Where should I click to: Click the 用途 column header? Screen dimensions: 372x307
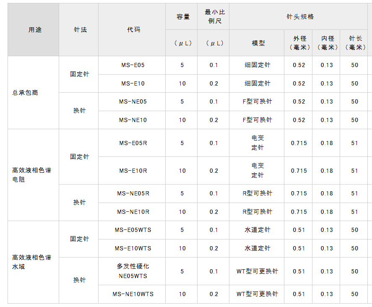[x=35, y=30]
